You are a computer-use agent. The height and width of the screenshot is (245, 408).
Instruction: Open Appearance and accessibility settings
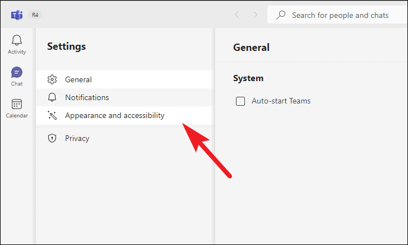[124, 115]
